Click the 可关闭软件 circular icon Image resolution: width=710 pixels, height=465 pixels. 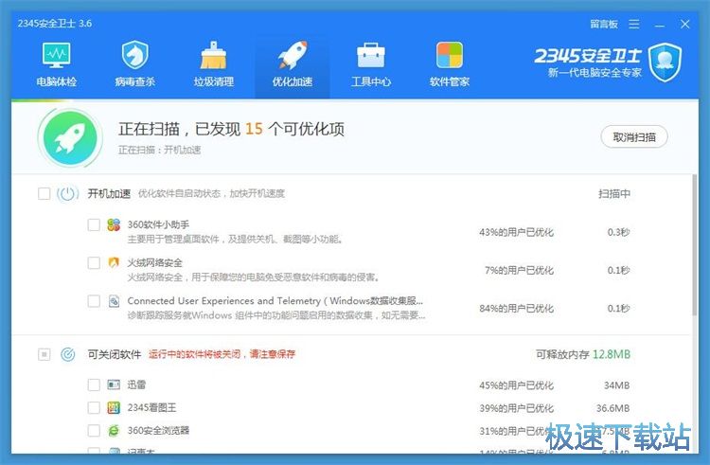[68, 354]
